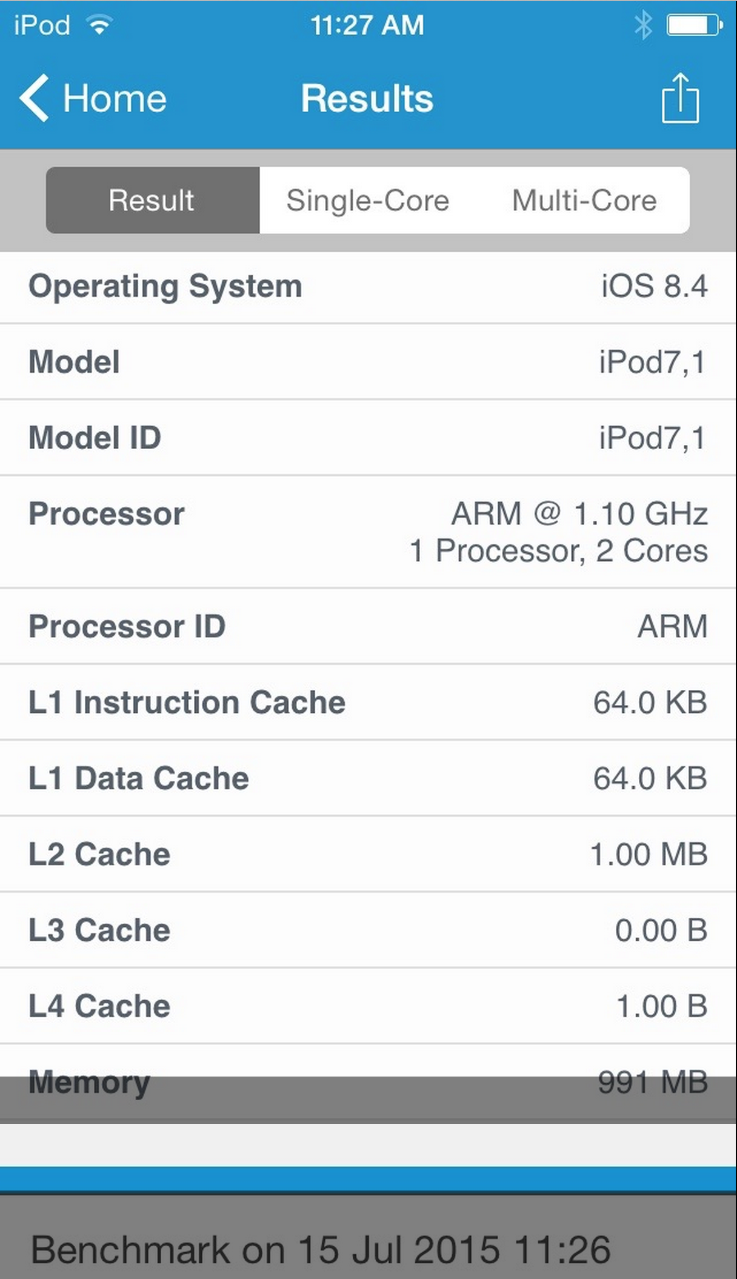Select the Result segment
Viewport: 737px width, 1279px height.
coord(152,201)
